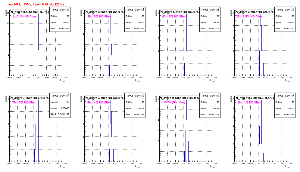Select the havg_asym2 stats box title

(x=210, y=10)
